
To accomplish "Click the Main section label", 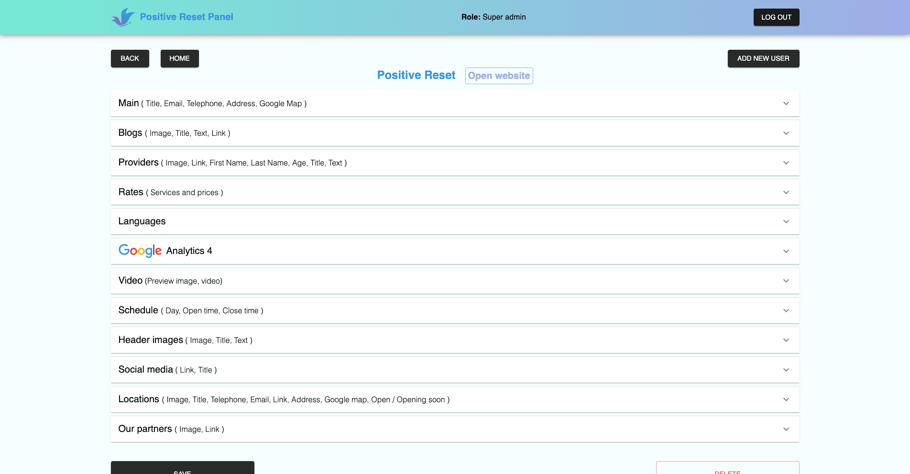I will (129, 103).
